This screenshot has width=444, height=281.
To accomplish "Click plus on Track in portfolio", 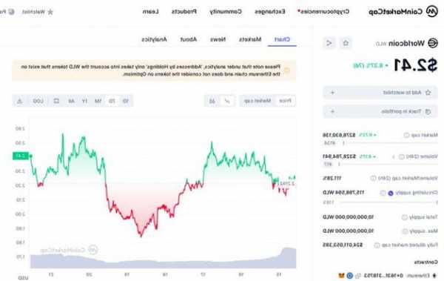I will [333, 111].
